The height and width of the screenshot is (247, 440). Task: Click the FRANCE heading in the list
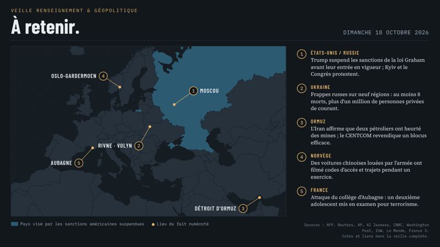coord(319,190)
